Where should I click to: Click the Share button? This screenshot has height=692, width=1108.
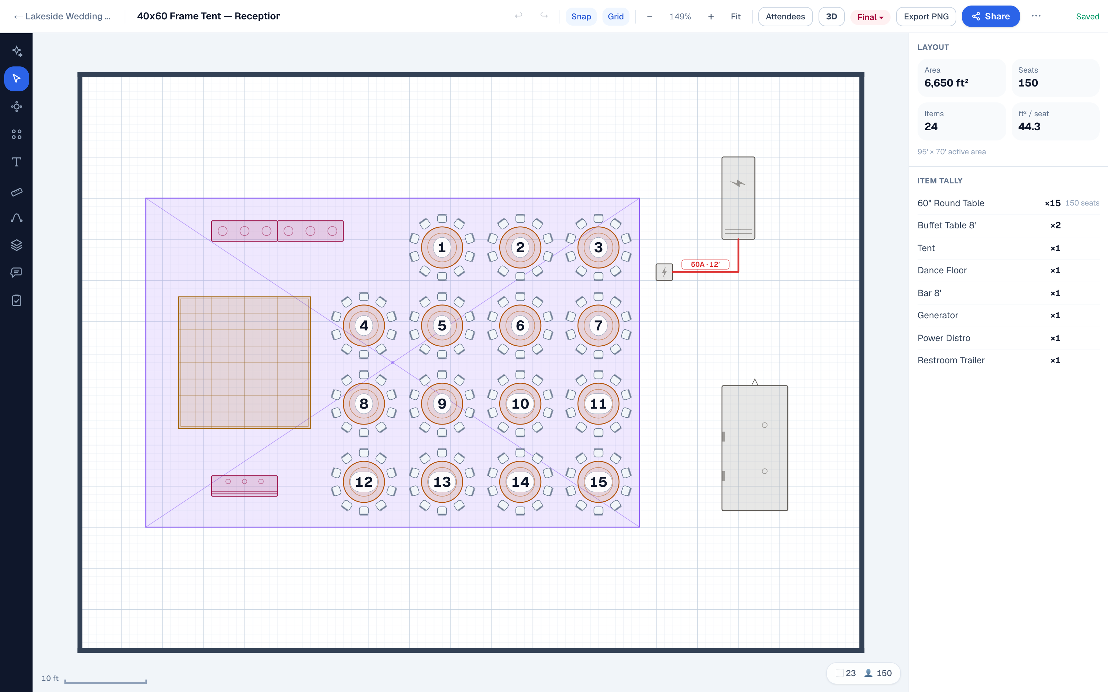pos(990,17)
